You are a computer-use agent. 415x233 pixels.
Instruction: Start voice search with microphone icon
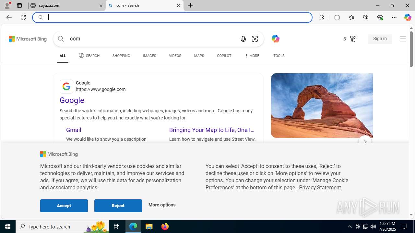[x=243, y=39]
